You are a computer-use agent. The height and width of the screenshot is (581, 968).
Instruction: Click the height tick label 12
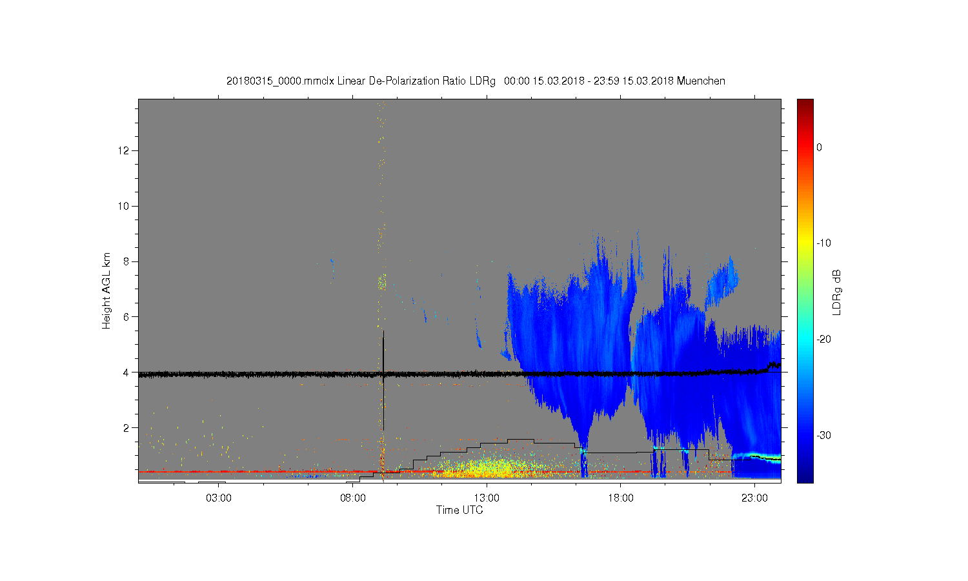tap(124, 150)
